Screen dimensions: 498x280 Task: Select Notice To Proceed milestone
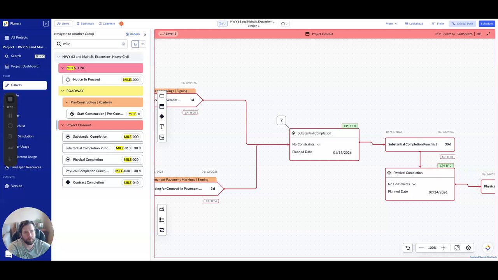click(x=103, y=80)
